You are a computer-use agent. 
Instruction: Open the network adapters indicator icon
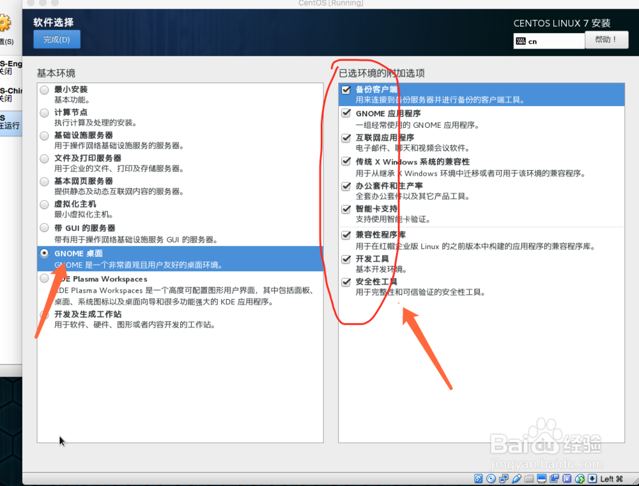point(504,478)
